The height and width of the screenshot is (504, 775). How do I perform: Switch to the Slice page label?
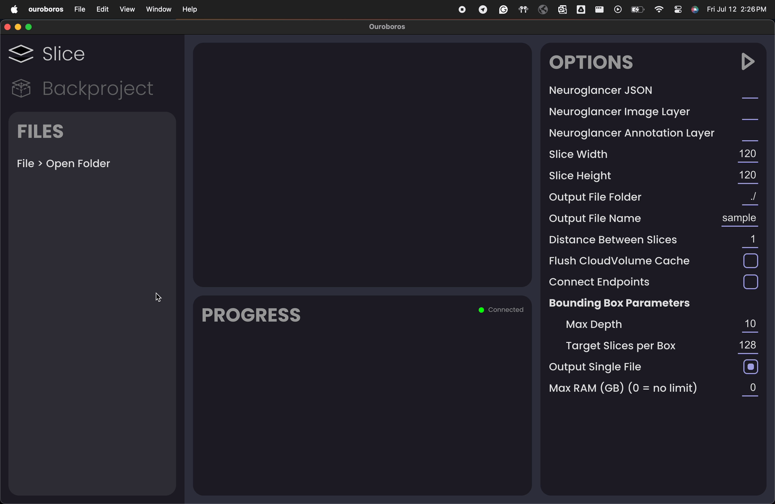tap(63, 54)
